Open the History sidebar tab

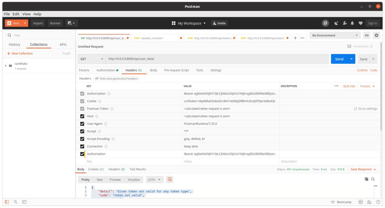pyautogui.click(x=14, y=45)
